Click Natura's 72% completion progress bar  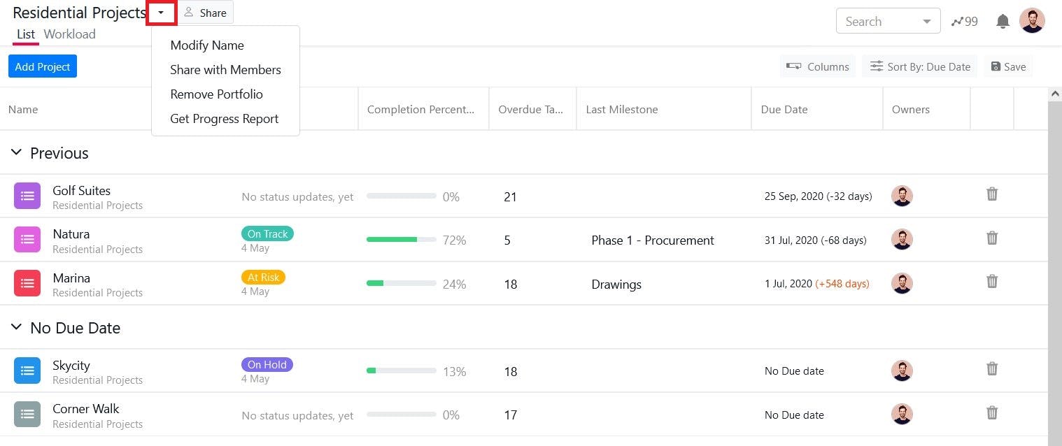(402, 240)
